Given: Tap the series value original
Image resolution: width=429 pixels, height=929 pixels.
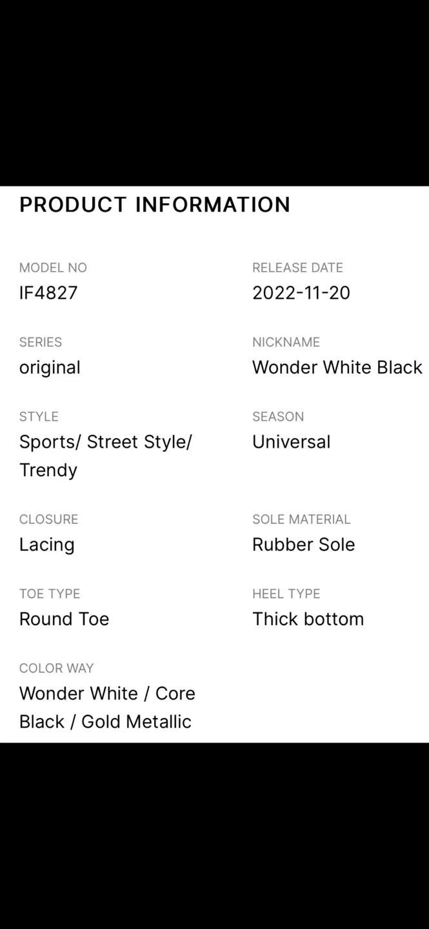Looking at the screenshot, I should [x=50, y=368].
